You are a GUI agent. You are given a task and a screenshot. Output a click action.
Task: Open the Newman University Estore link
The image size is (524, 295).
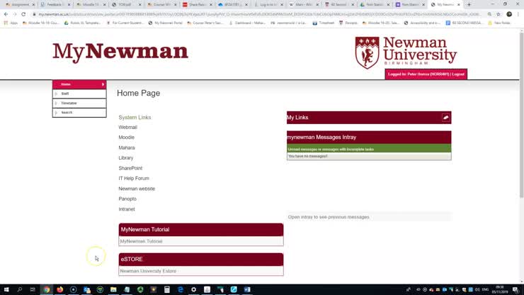pos(148,271)
